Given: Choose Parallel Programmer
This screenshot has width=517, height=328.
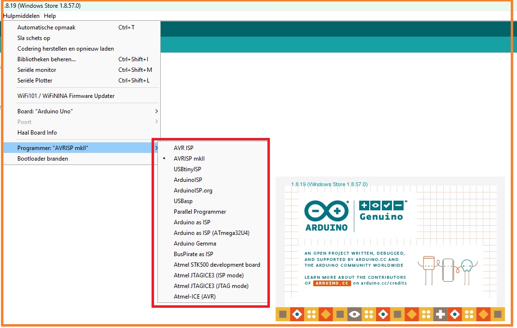Looking at the screenshot, I should click(213, 211).
